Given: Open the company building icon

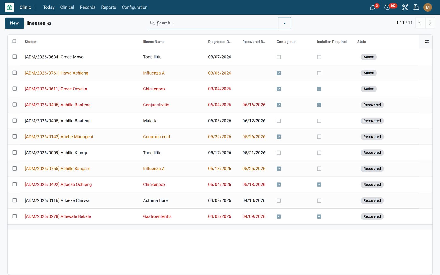Looking at the screenshot, I should click(416, 7).
